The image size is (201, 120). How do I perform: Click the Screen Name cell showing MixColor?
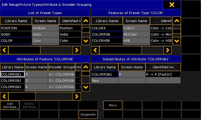(136, 34)
